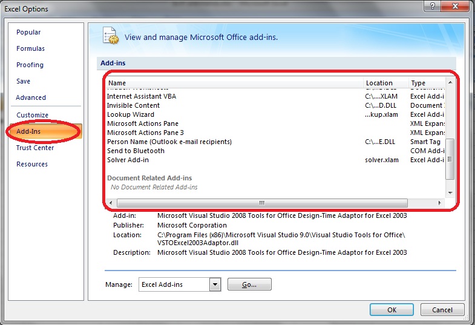Click the Smart Tag type cell
475x325 pixels.
click(425, 142)
